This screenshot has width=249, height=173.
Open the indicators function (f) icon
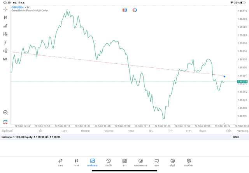5,43
